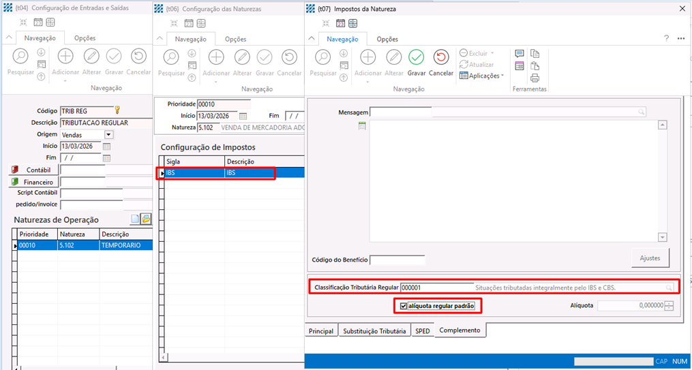
Task: Switch to the Substituição Tributária tab
Action: 375,331
